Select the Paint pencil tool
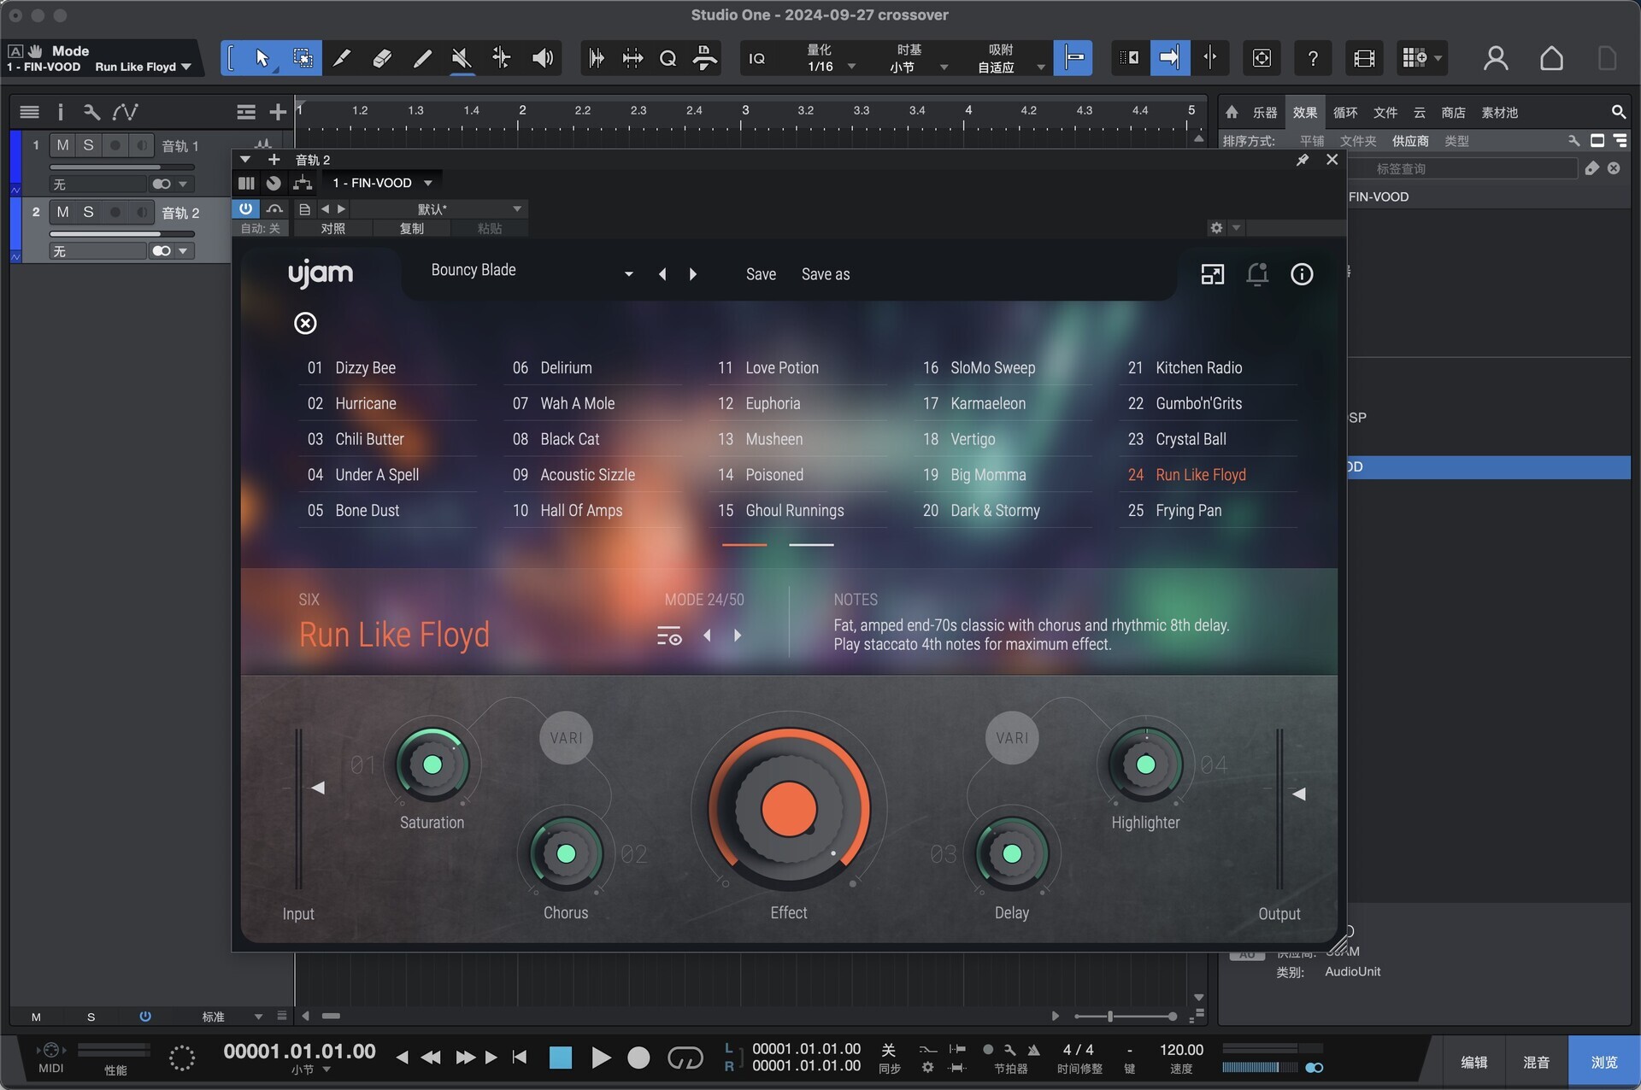The width and height of the screenshot is (1641, 1090). coord(422,58)
